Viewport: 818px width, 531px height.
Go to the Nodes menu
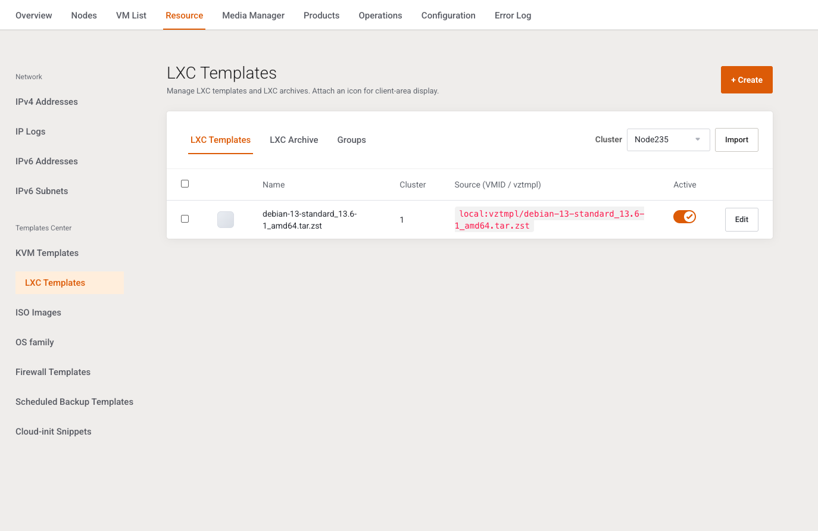pos(84,15)
